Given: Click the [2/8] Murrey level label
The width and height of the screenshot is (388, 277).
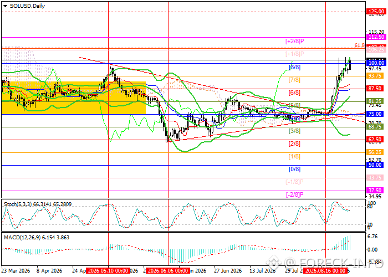Looking at the screenshot, I should (x=294, y=143).
